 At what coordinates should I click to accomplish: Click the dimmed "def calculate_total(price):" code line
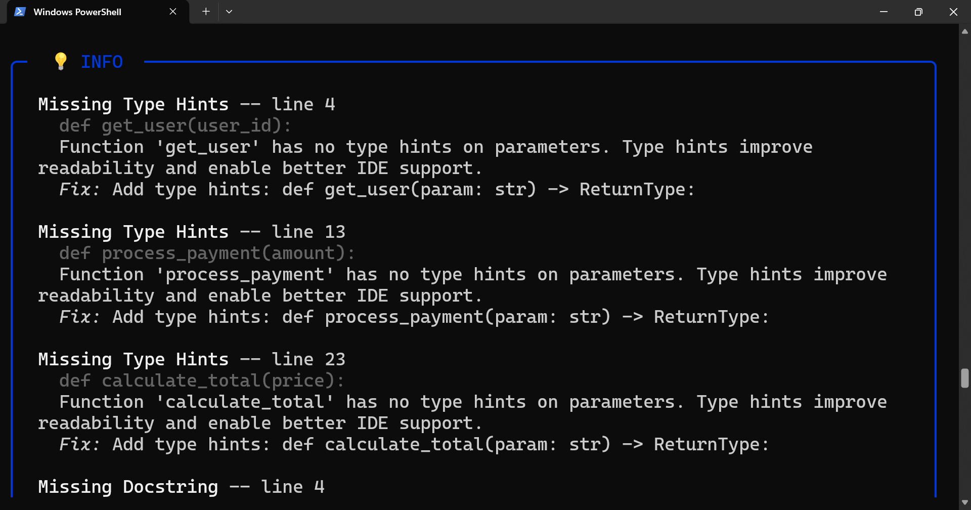tap(202, 380)
